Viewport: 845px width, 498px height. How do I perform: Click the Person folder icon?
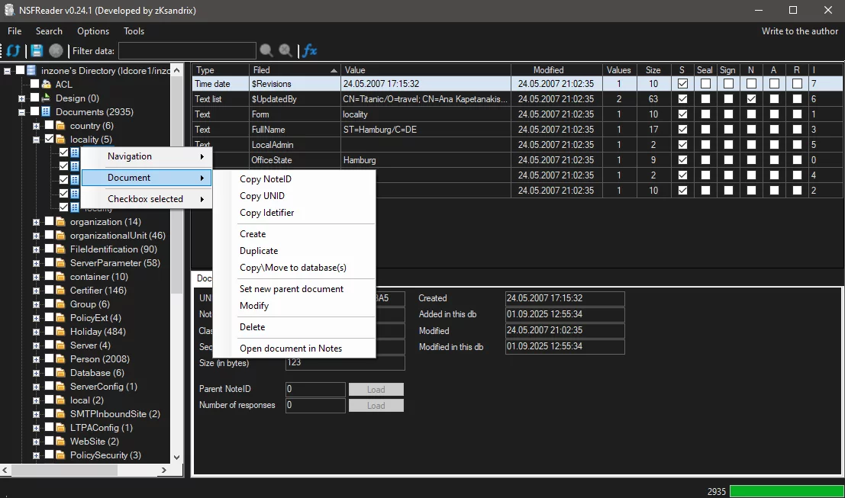point(61,359)
